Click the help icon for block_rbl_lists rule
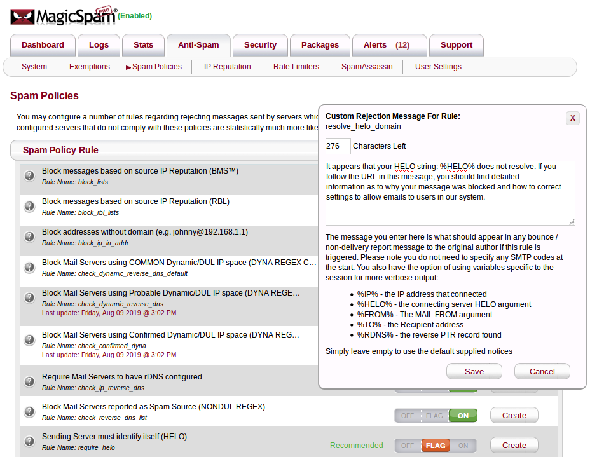The image size is (611, 457). click(x=29, y=207)
